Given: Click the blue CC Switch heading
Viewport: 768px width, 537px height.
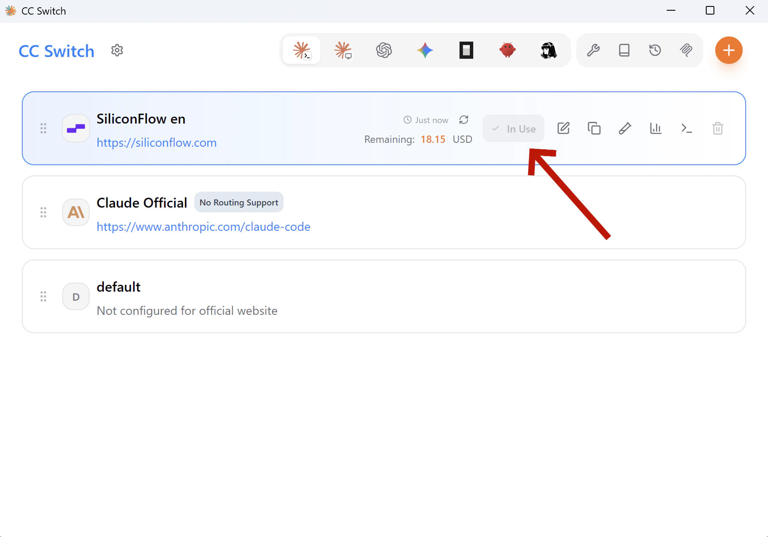Looking at the screenshot, I should point(57,51).
